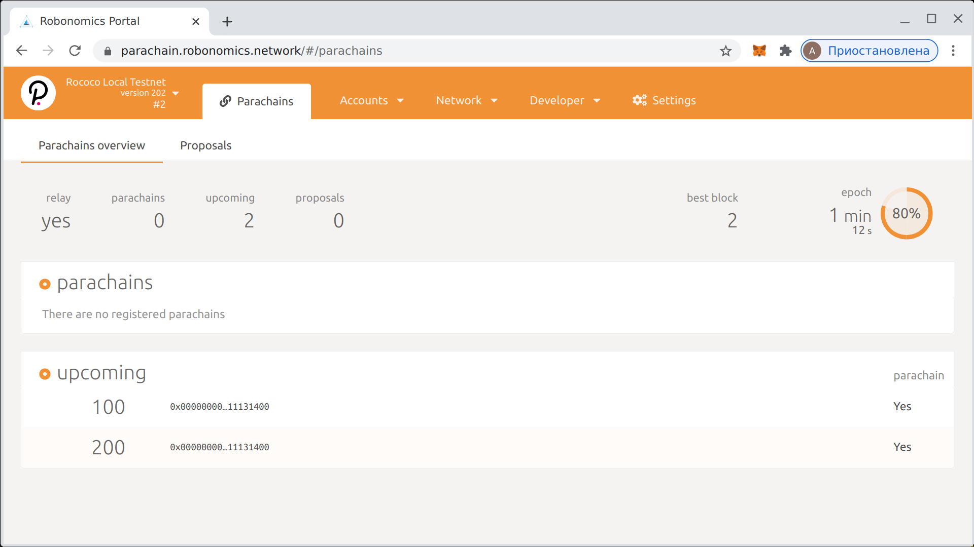Open the MetaMask fox extension
This screenshot has width=974, height=547.
coord(759,51)
